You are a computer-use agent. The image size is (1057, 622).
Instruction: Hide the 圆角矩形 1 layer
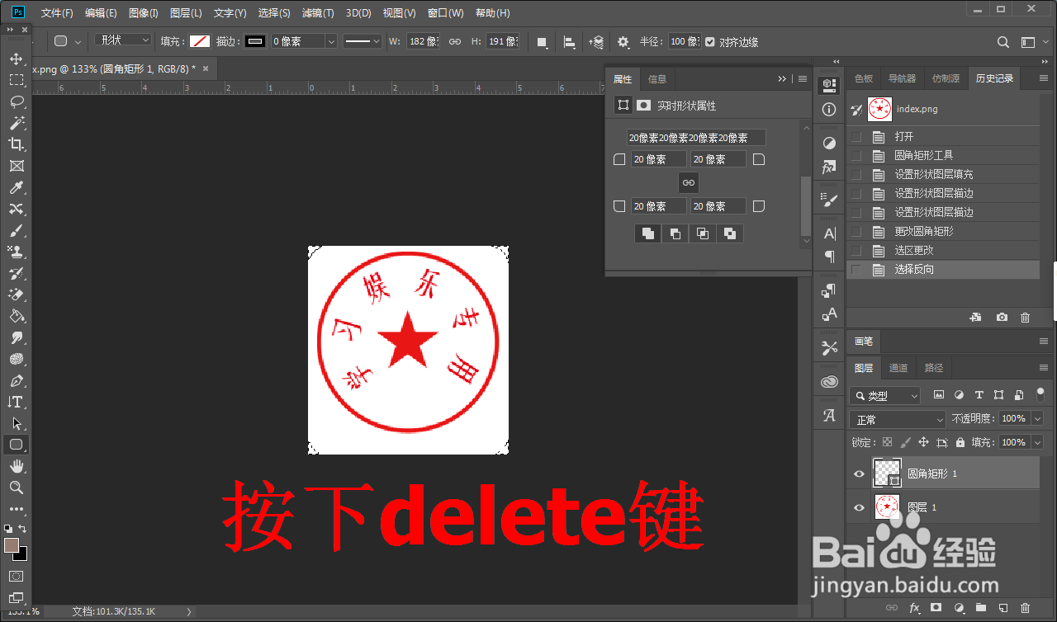[x=859, y=474]
